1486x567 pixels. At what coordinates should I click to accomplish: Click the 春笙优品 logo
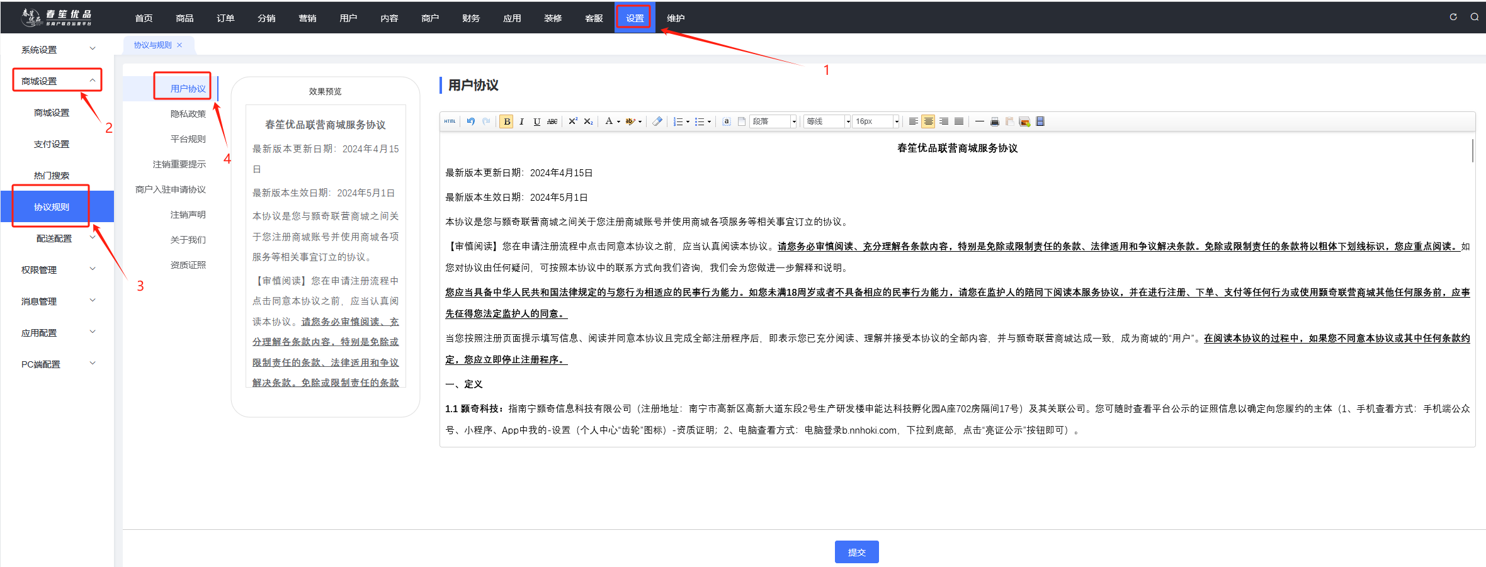(x=57, y=17)
